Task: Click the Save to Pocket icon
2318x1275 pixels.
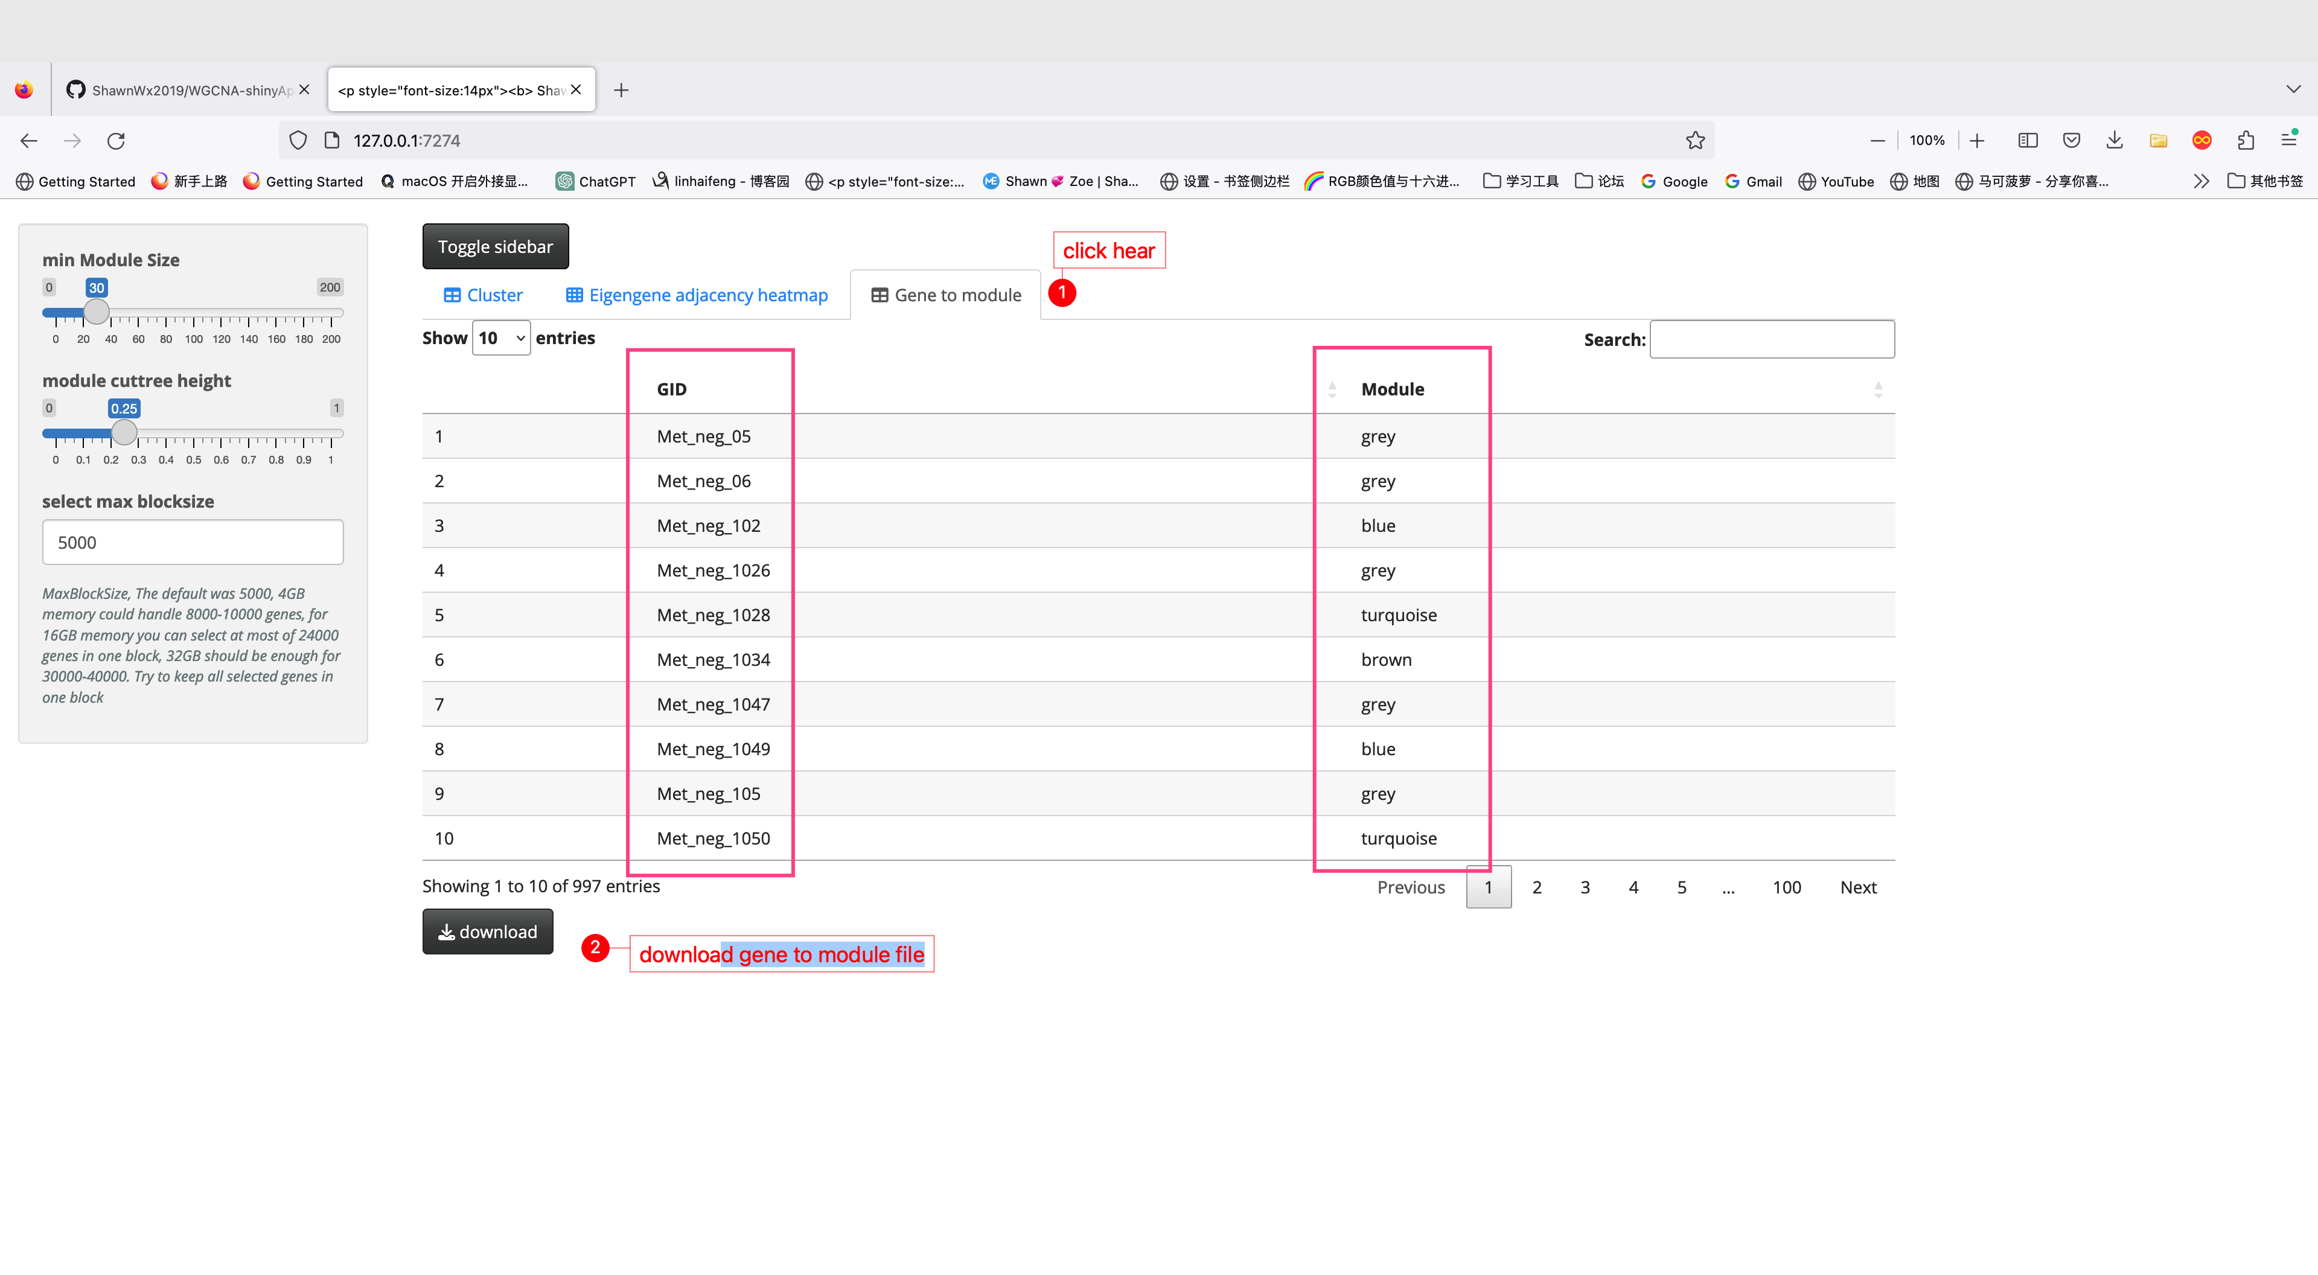Action: coord(2072,141)
